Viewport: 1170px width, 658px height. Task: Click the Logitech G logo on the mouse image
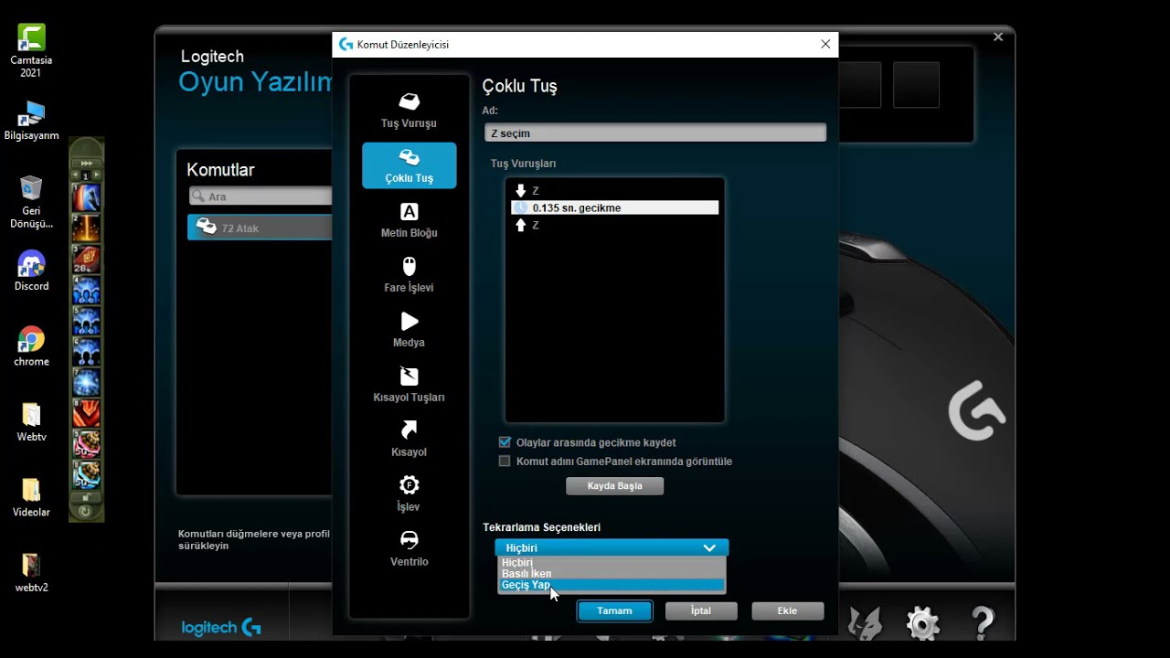976,410
